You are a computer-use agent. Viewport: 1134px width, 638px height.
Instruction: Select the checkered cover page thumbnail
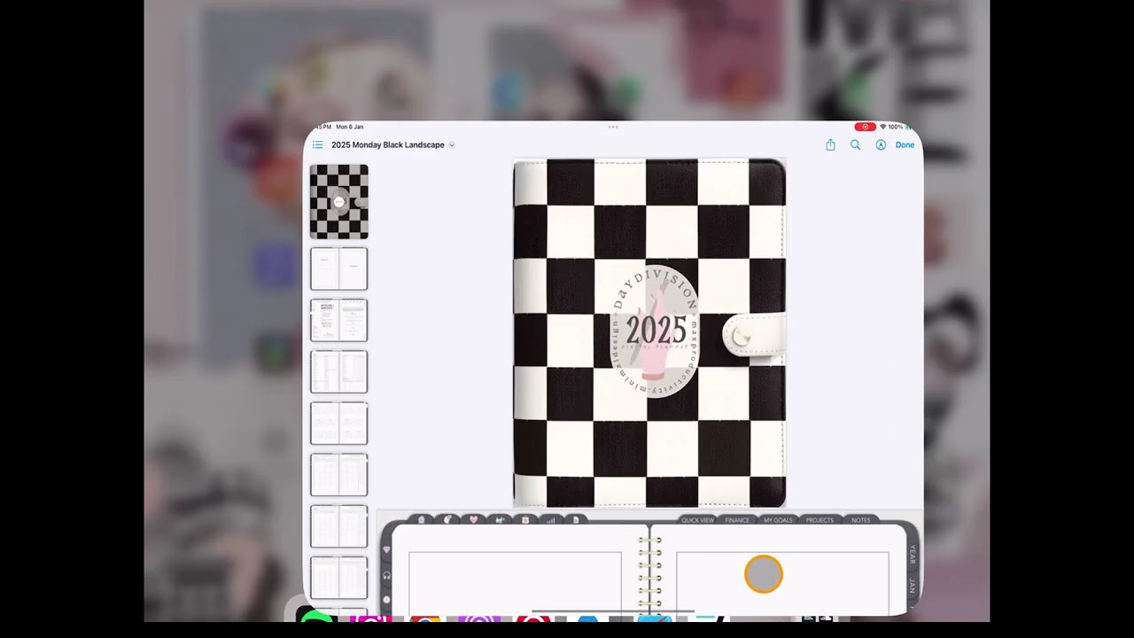point(338,201)
